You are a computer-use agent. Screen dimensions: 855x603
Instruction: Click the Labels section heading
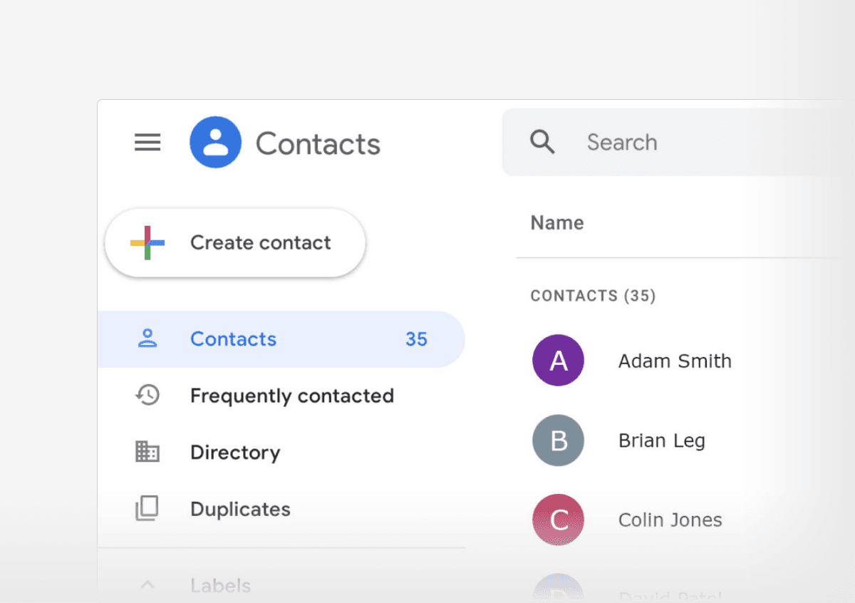pyautogui.click(x=221, y=586)
